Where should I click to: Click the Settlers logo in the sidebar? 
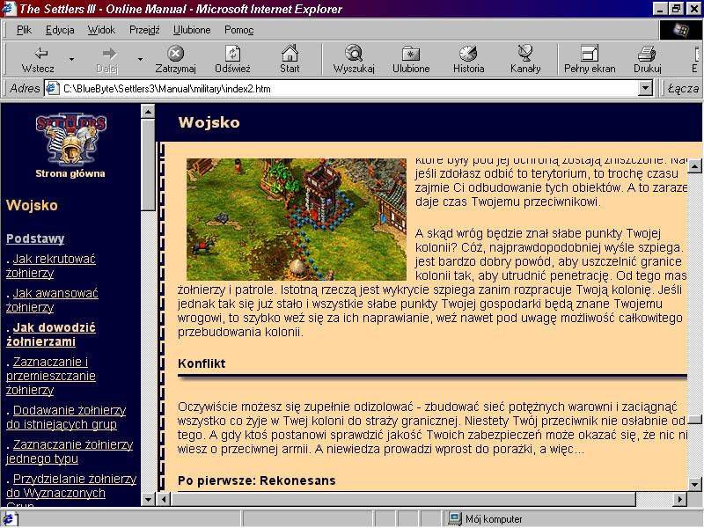tap(70, 139)
